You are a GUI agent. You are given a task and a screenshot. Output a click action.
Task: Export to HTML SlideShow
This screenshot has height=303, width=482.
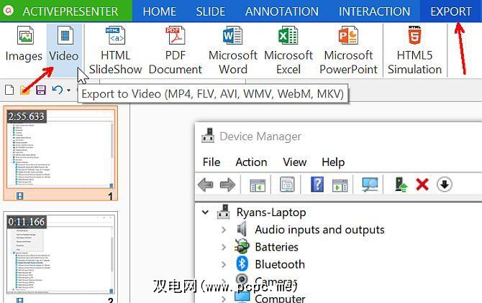pyautogui.click(x=116, y=50)
